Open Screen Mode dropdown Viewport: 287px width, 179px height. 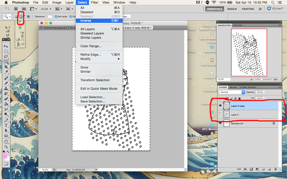click(x=69, y=9)
